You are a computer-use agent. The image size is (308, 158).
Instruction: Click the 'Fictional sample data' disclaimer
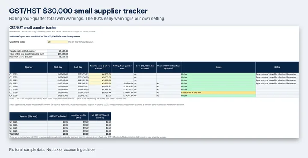point(52,149)
